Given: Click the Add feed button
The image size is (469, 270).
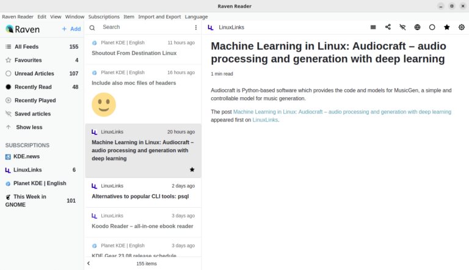Looking at the screenshot, I should pyautogui.click(x=71, y=29).
